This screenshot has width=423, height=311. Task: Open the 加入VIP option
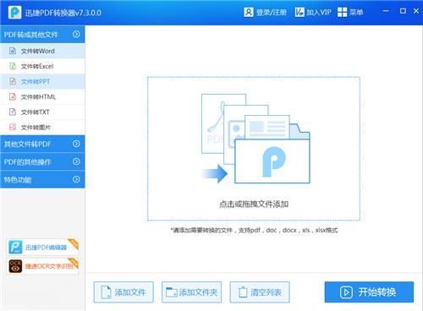click(x=313, y=12)
